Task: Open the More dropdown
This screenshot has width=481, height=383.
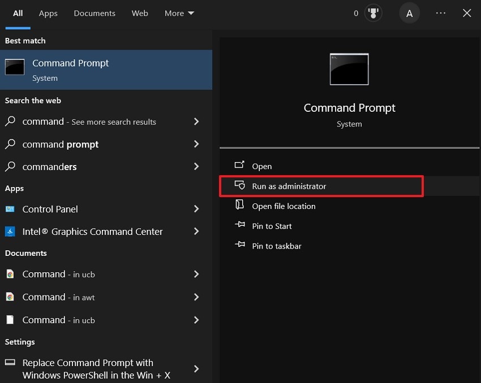Action: pyautogui.click(x=179, y=13)
